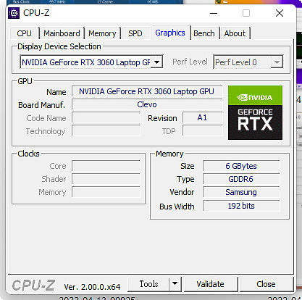Viewport: 302px width, 300px height.
Task: Click the Revision field showing A1
Action: click(202, 117)
